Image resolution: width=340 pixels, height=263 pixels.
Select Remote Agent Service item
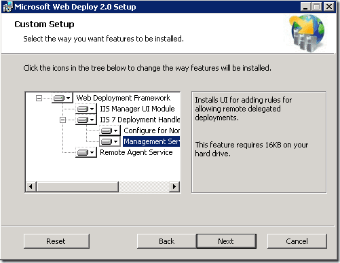[x=136, y=152]
